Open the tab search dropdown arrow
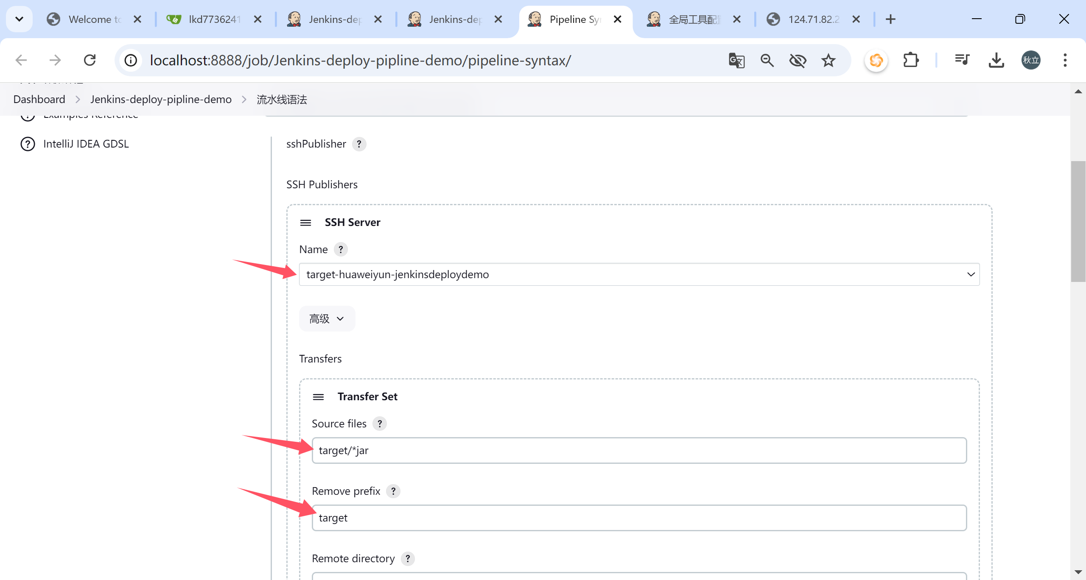Viewport: 1086px width, 580px height. [19, 19]
